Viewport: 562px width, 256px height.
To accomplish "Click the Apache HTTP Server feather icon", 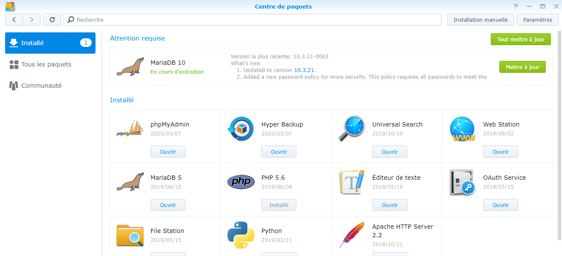I will click(352, 235).
